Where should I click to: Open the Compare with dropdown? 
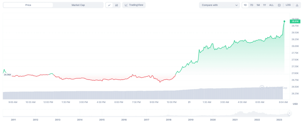click(x=220, y=5)
